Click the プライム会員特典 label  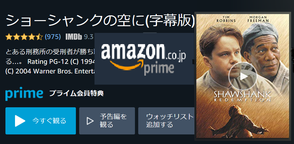tap(77, 93)
